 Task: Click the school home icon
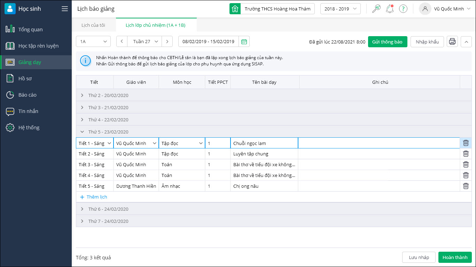235,9
